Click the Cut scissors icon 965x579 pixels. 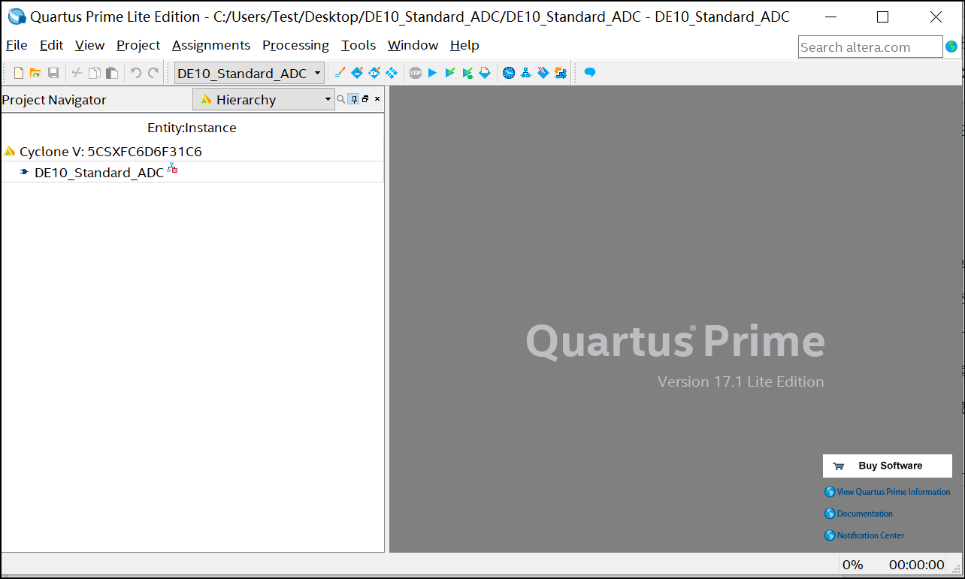77,73
